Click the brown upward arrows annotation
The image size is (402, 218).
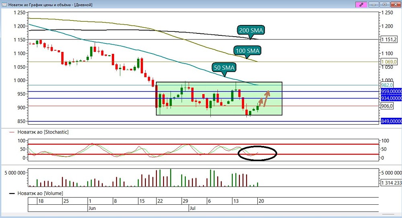point(264,99)
